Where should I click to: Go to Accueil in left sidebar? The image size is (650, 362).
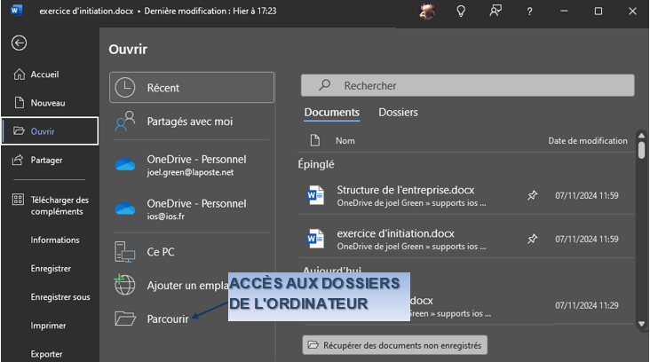pyautogui.click(x=44, y=75)
